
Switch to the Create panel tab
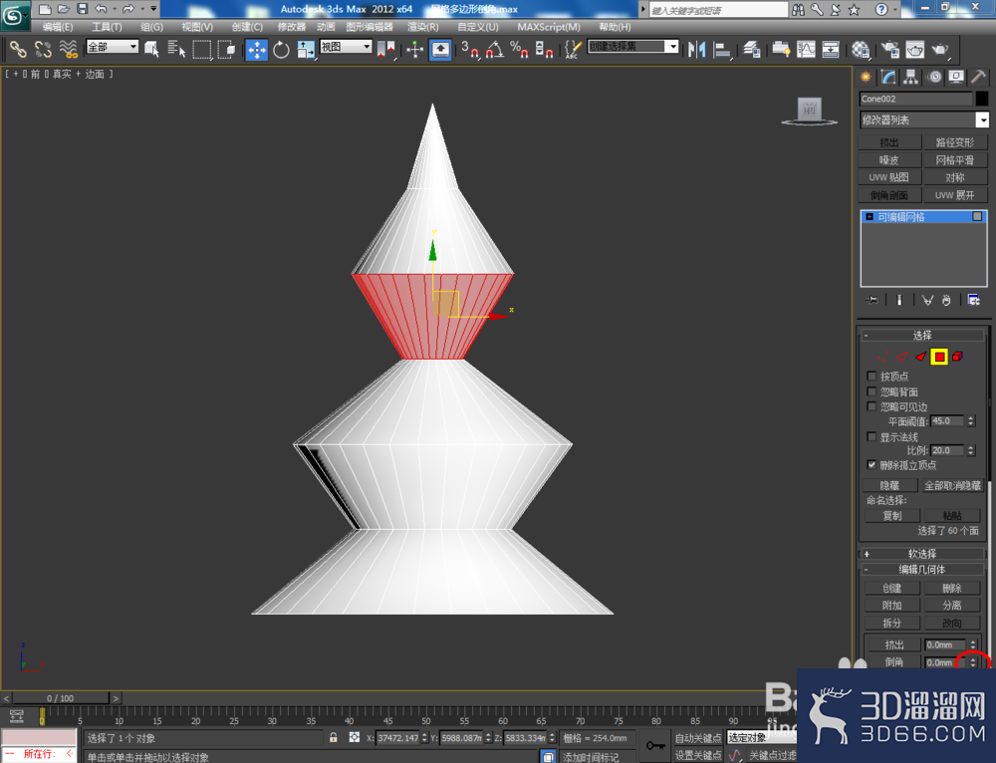tap(866, 77)
